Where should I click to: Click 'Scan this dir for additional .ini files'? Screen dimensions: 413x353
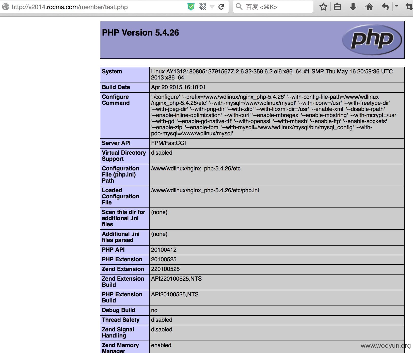click(x=123, y=218)
